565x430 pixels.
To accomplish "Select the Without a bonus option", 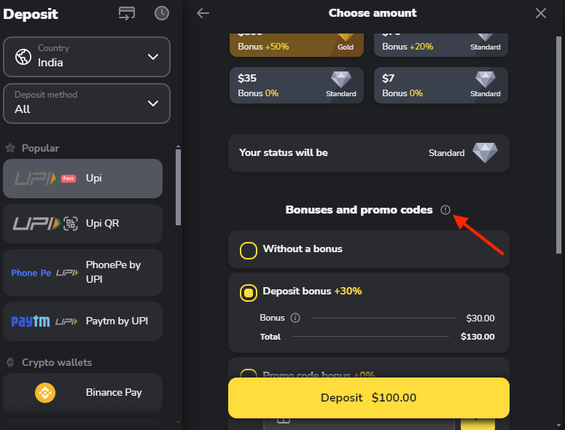I will coord(249,250).
